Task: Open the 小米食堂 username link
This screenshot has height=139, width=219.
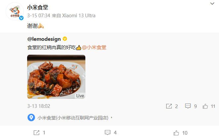Action: (38, 7)
